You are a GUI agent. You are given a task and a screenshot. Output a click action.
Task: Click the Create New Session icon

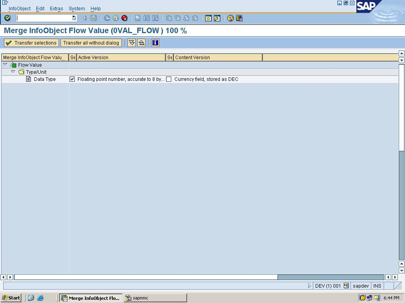208,18
